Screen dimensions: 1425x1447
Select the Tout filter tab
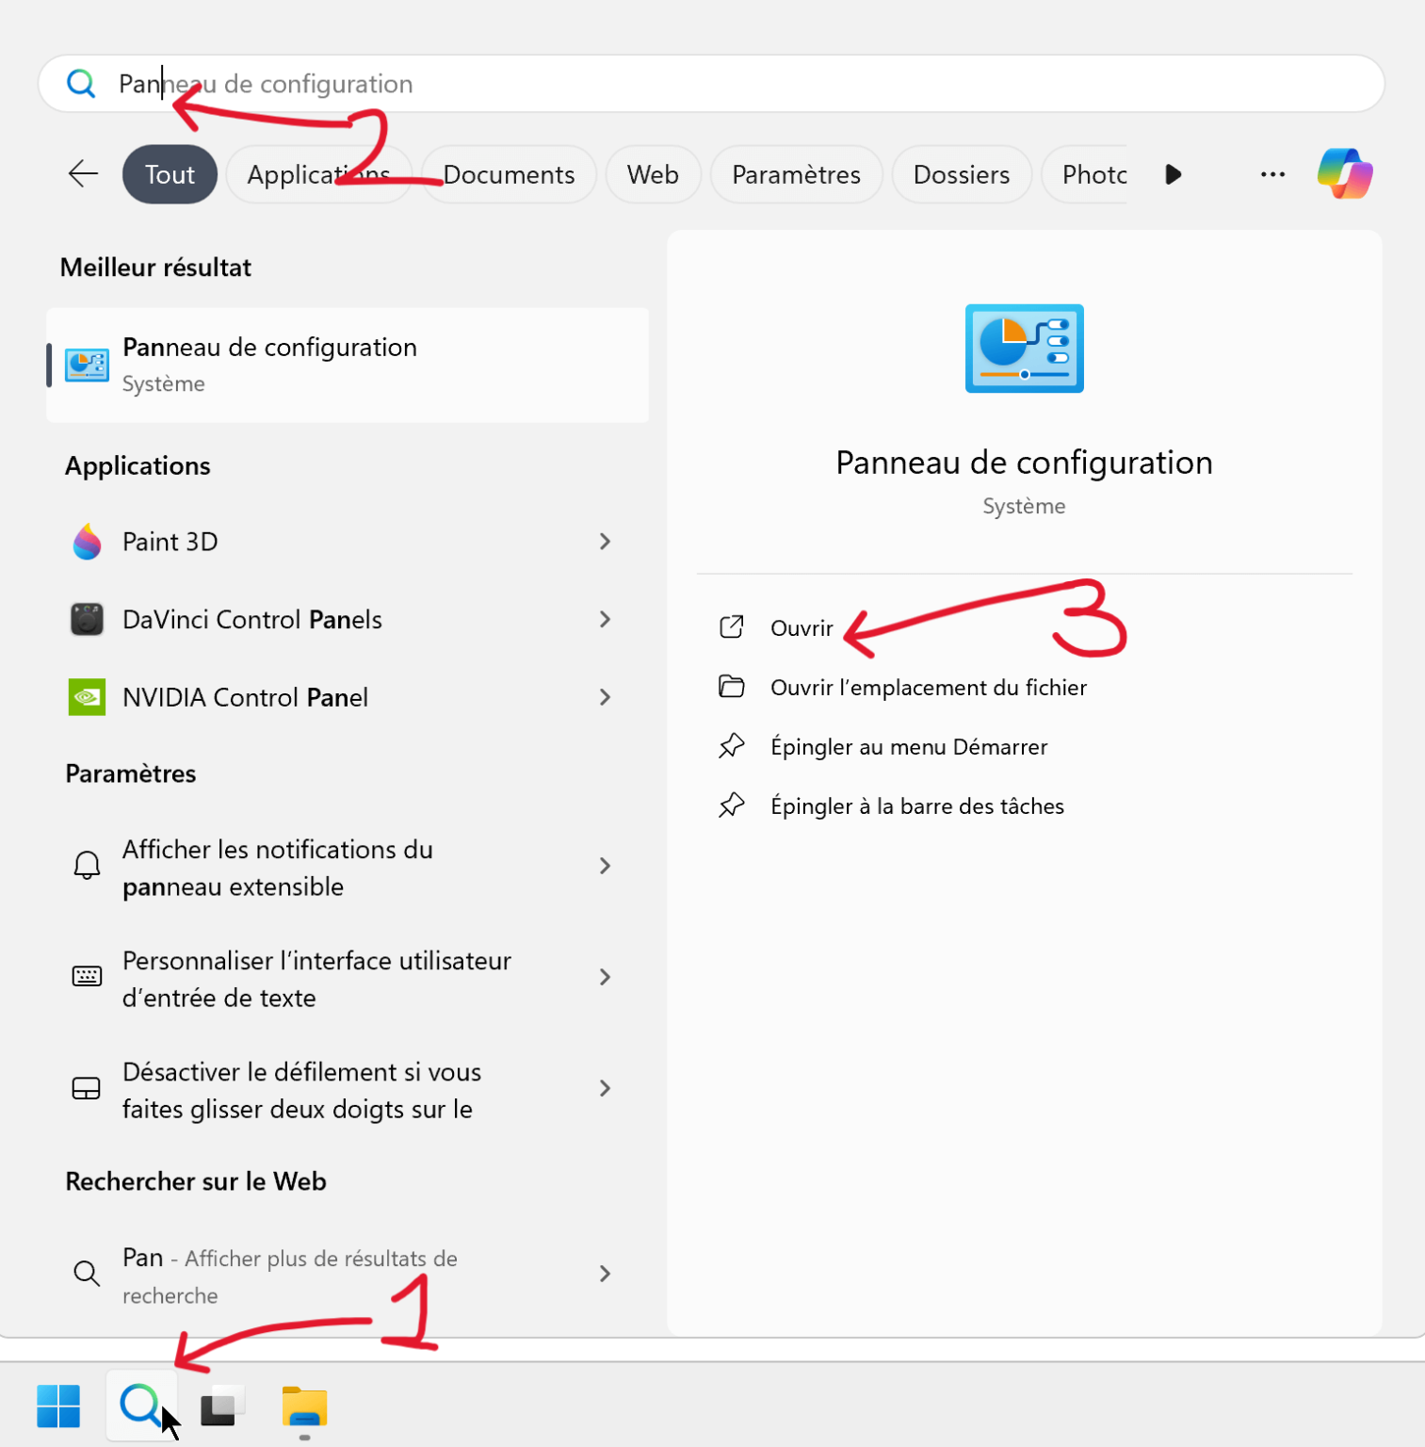tap(170, 173)
